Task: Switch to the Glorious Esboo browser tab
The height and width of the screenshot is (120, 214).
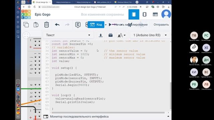Action: pyautogui.click(x=123, y=2)
